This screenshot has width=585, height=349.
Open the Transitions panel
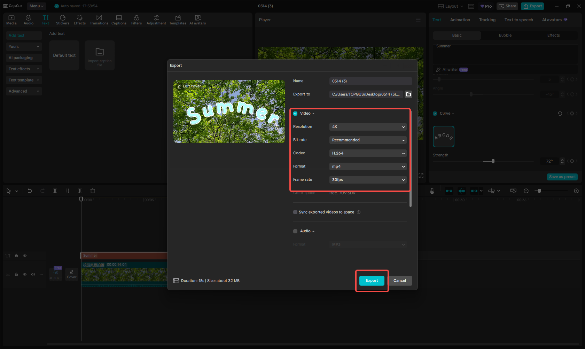pos(99,19)
